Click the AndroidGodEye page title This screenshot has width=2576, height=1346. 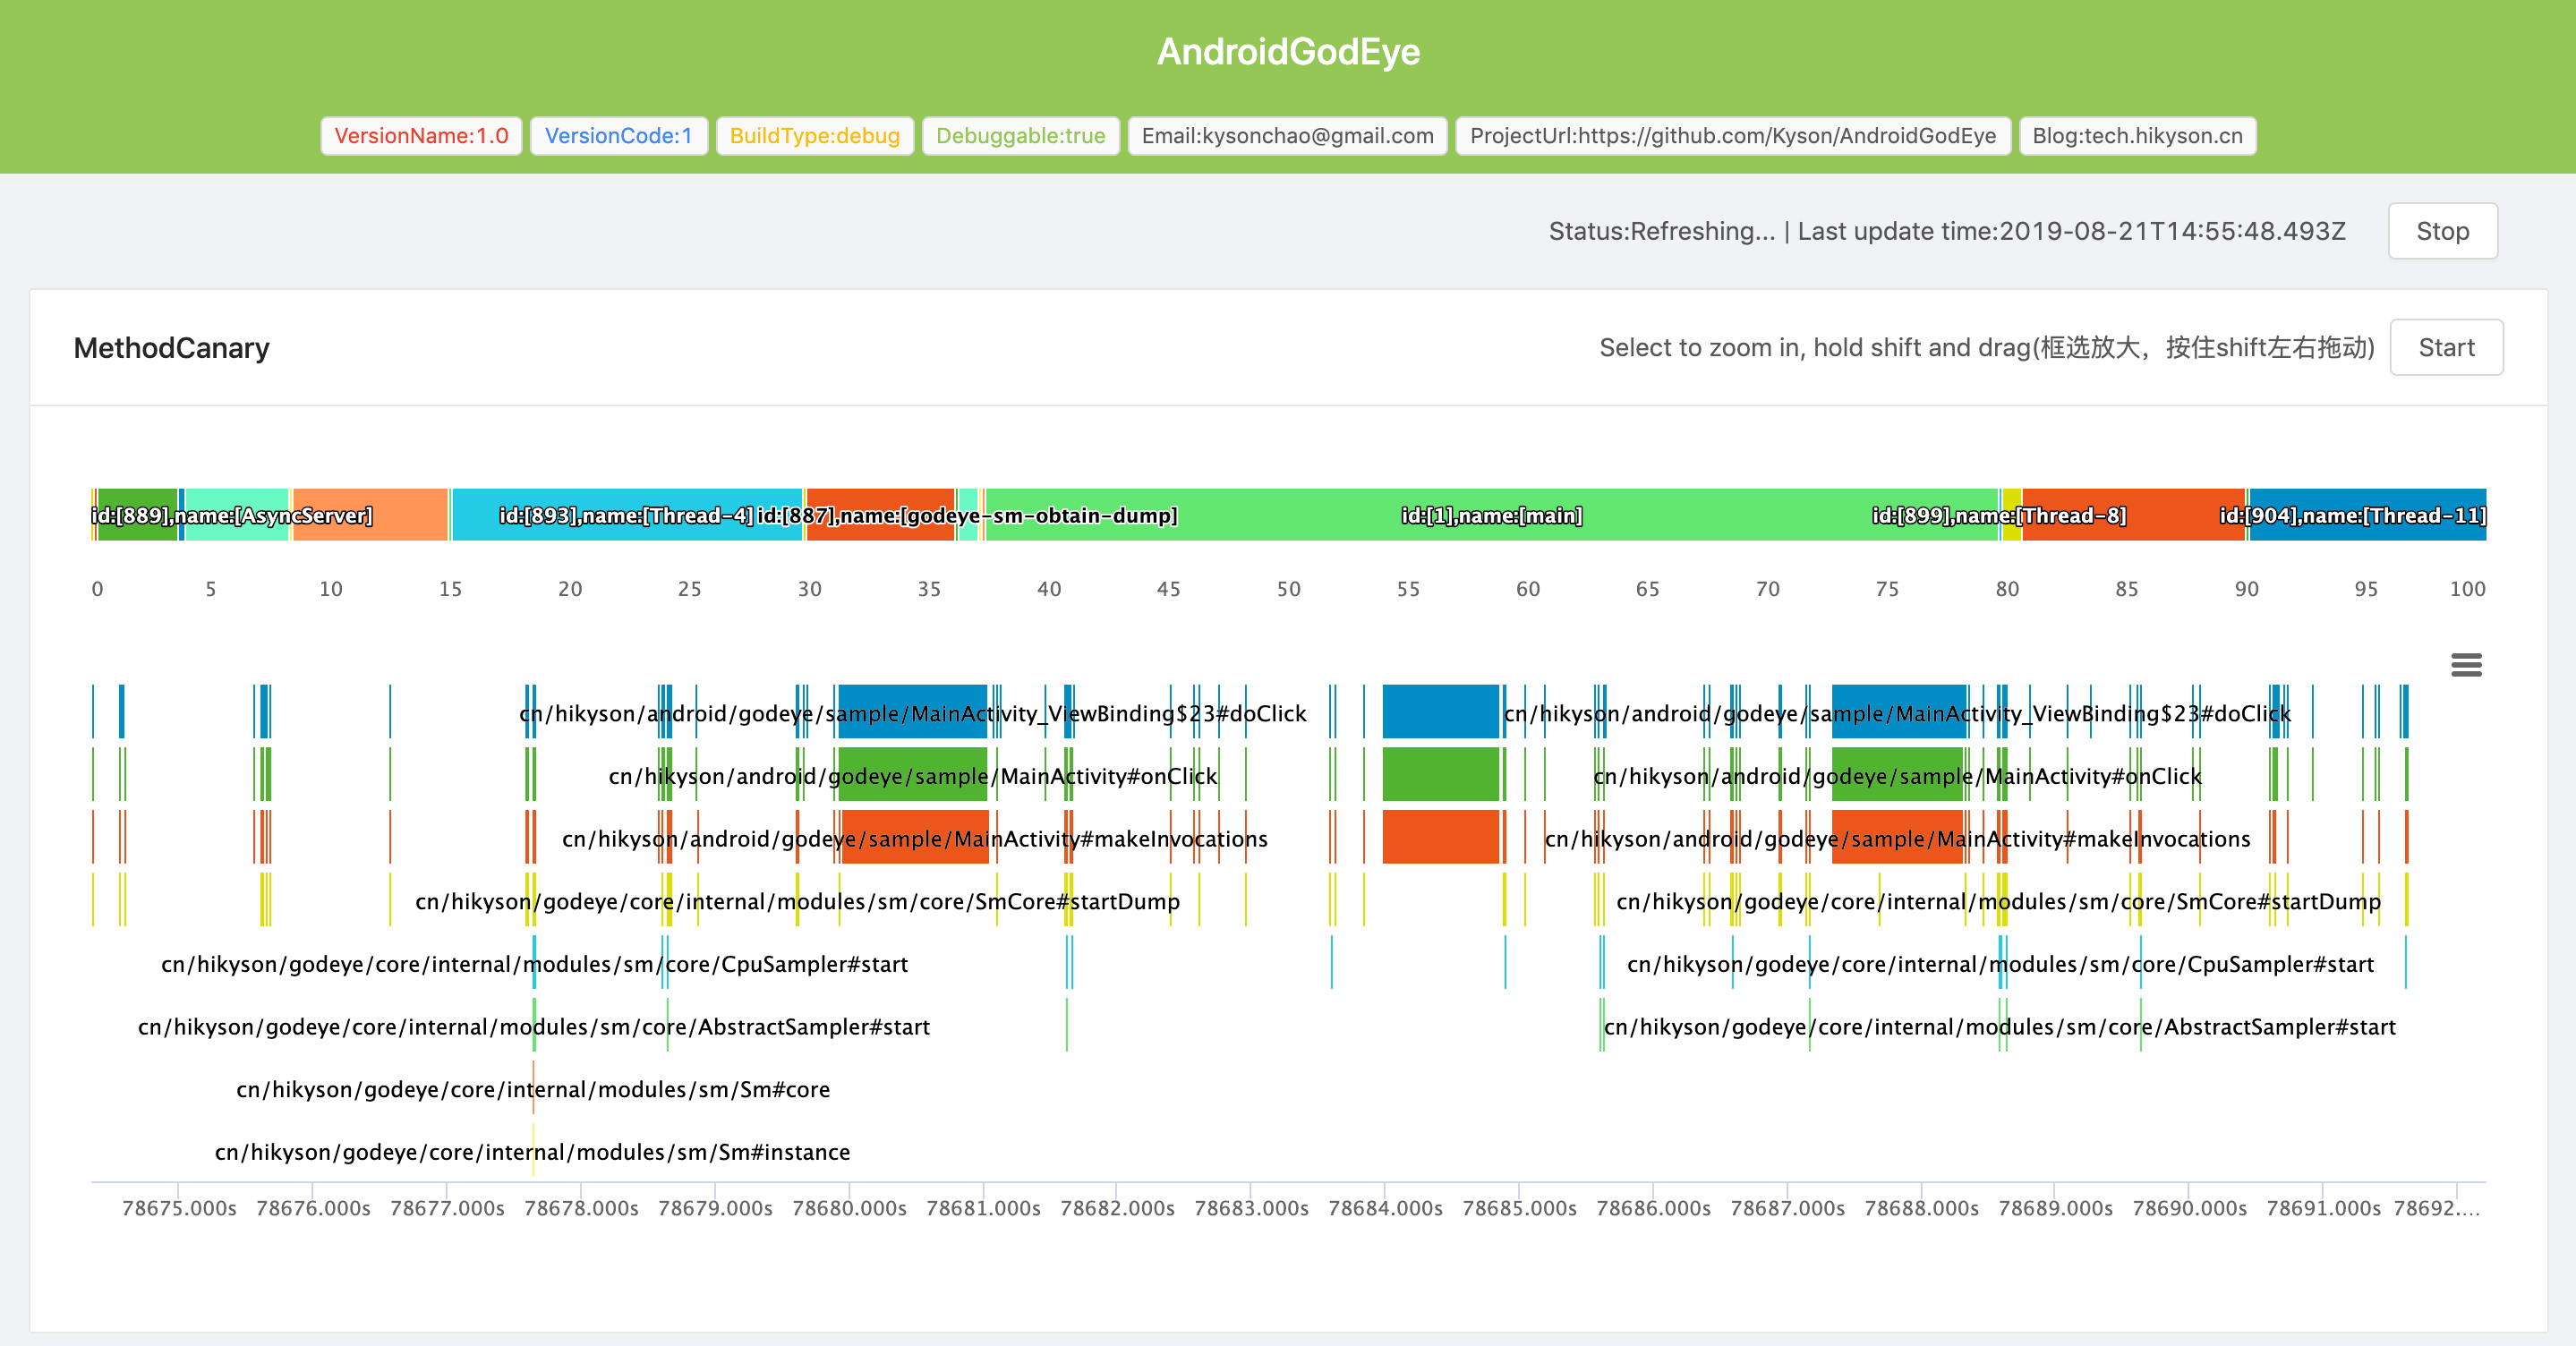pos(1288,51)
